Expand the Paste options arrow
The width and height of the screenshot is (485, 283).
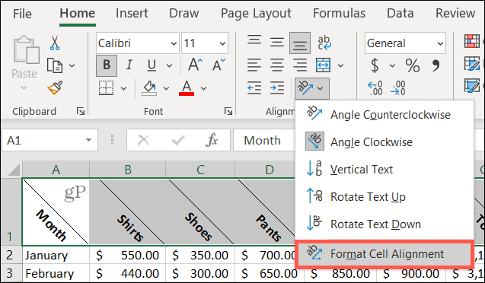click(x=24, y=88)
